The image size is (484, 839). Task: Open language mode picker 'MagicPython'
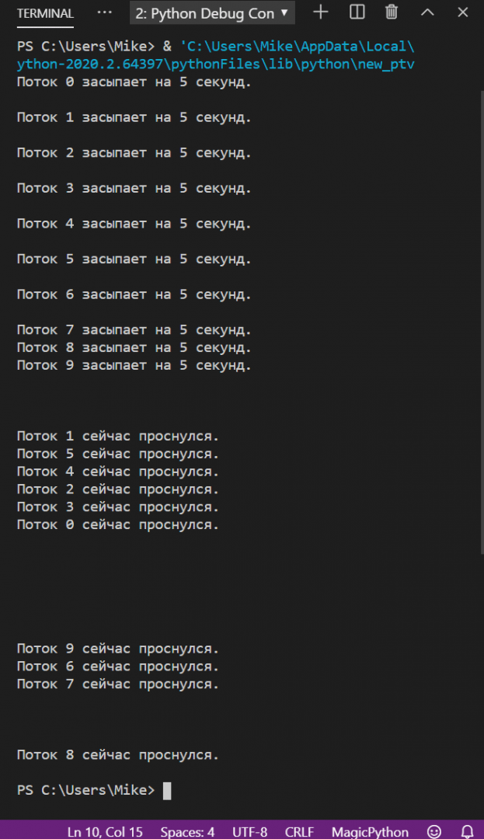click(x=370, y=832)
